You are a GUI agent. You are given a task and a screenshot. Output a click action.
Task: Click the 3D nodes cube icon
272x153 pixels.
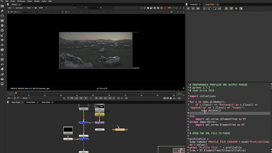click(x=2, y=49)
